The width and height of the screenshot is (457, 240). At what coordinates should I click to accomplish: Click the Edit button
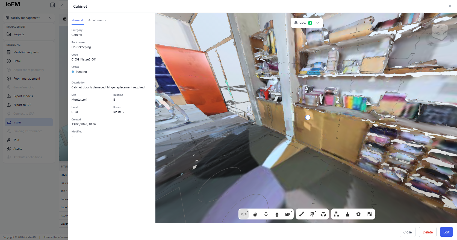point(446,232)
